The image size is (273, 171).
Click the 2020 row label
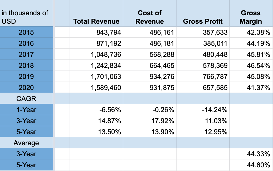26,88
